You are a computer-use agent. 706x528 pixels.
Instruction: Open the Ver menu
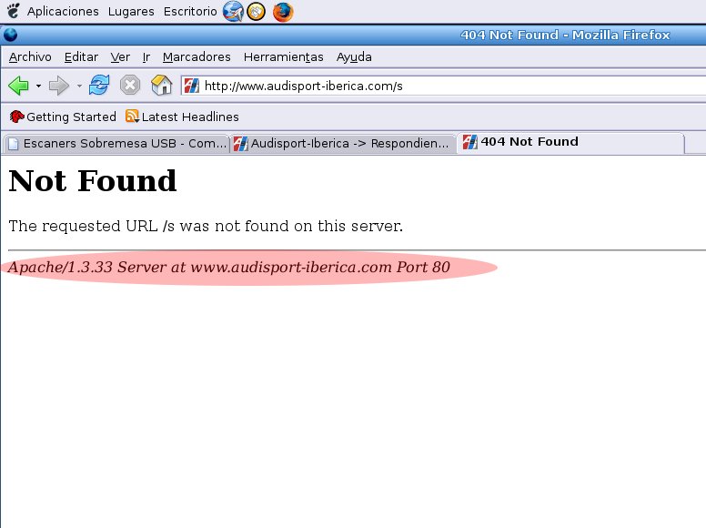(120, 57)
